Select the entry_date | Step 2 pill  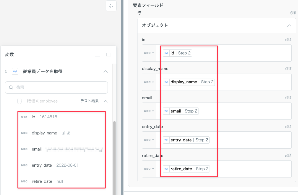pyautogui.click(x=186, y=140)
